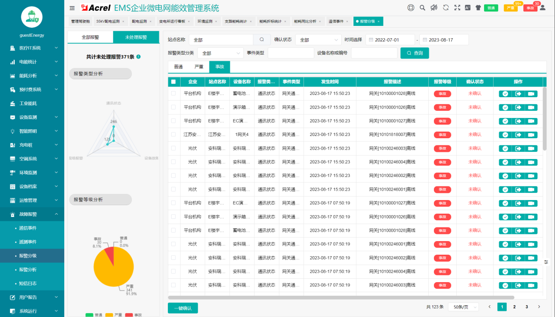Open the 报警类型分类 dropdown

220,53
